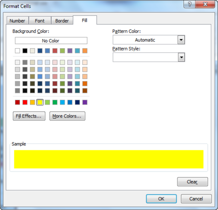Pick the gold-orange standard color swatch
Viewport: 218px width, 210px height.
[32, 102]
